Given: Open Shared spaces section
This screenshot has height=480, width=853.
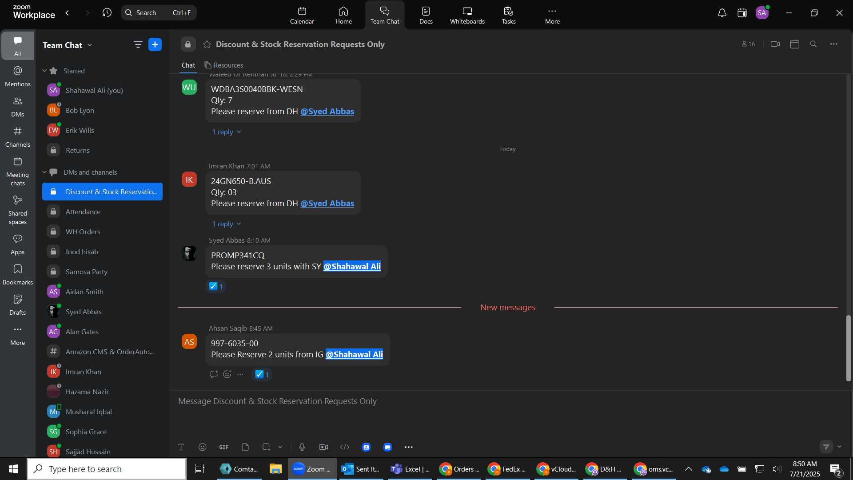Looking at the screenshot, I should (17, 210).
